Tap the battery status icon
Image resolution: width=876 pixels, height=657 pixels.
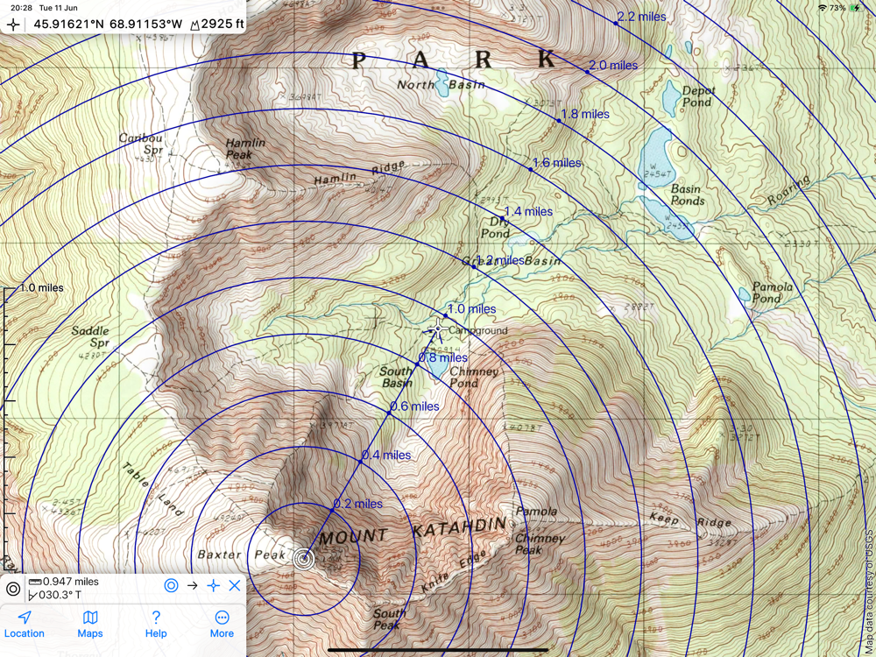(x=857, y=8)
